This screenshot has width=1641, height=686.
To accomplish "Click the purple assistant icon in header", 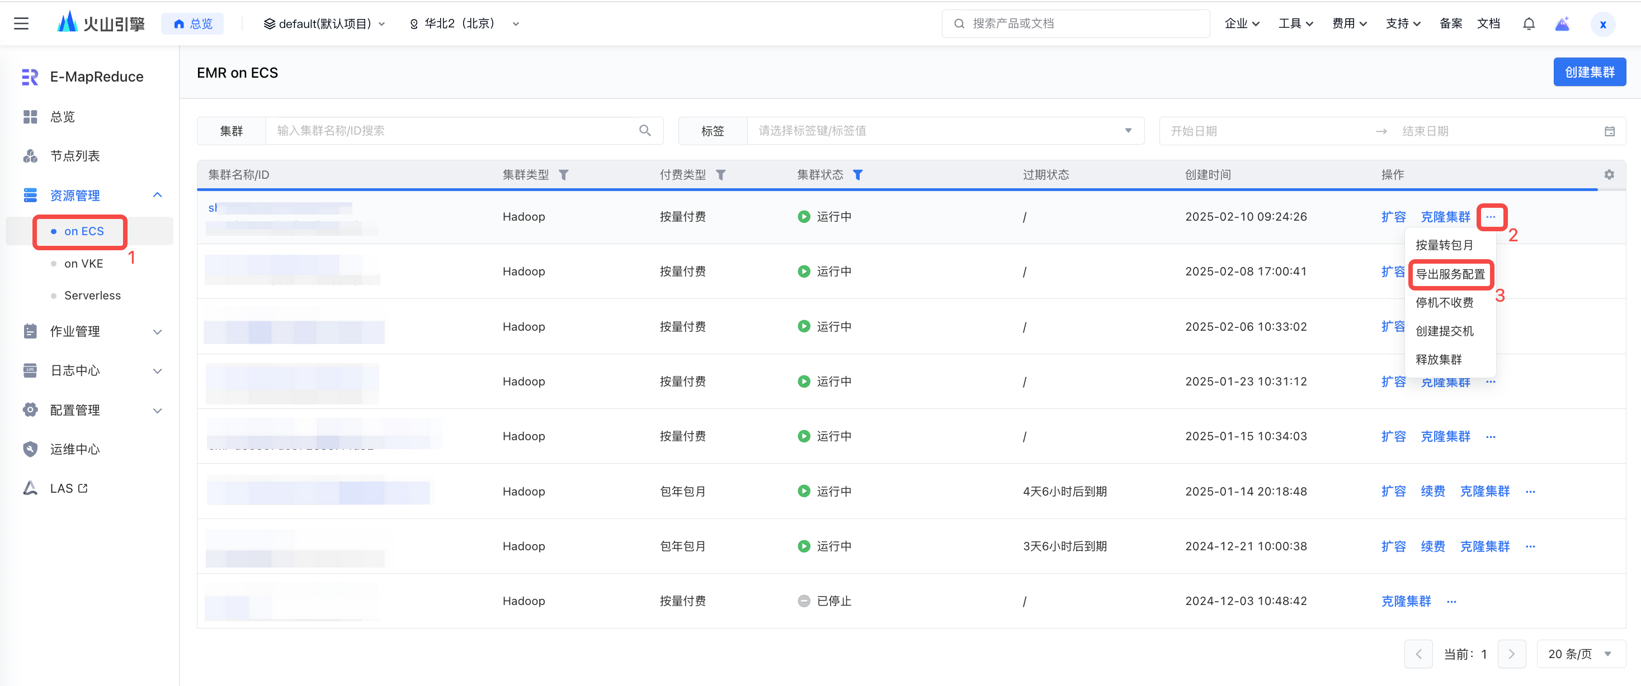I will (x=1562, y=23).
